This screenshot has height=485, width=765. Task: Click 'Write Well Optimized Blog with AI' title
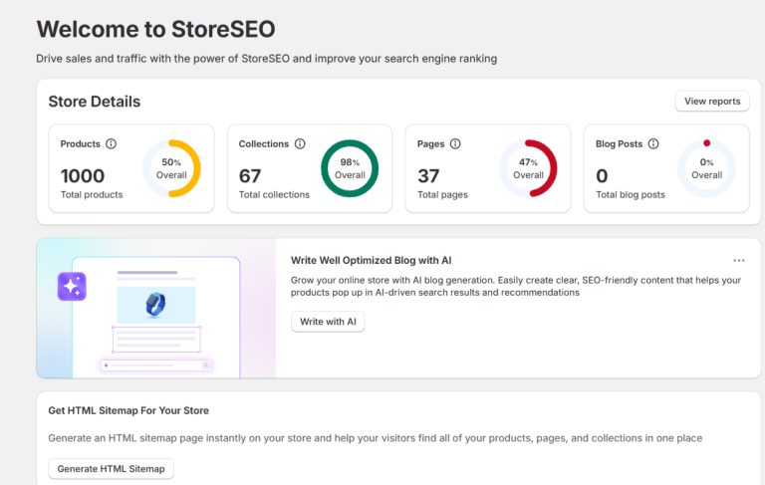(371, 261)
